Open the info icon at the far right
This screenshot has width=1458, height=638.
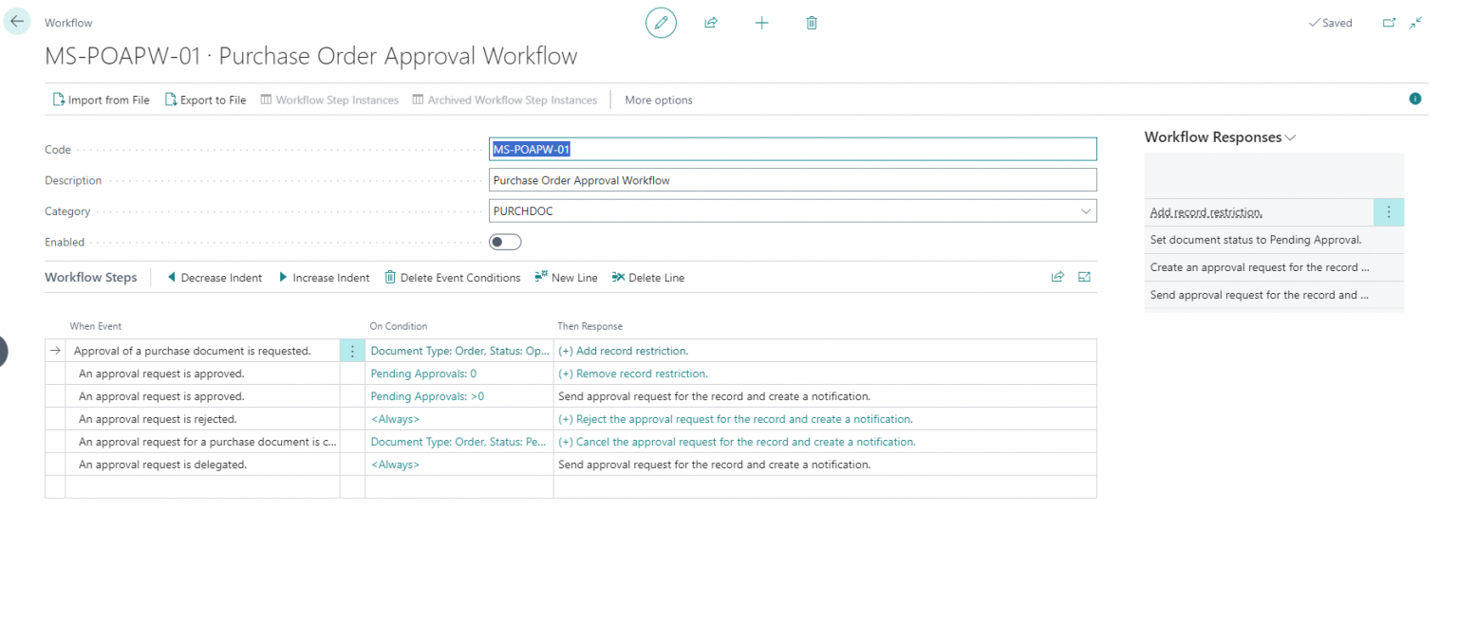click(x=1414, y=98)
